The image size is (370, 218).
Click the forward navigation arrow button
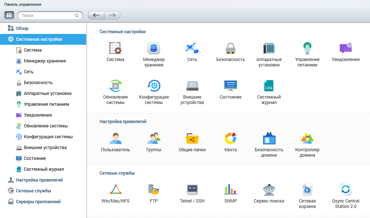pos(112,15)
